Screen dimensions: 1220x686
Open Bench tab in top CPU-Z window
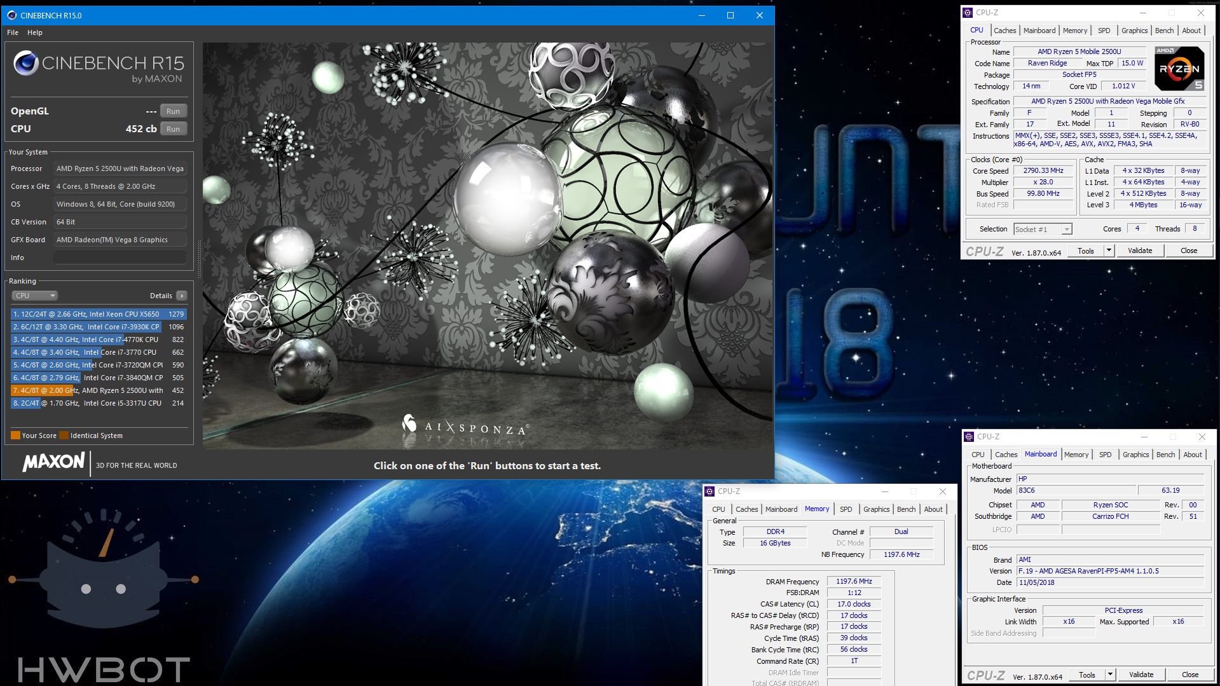click(1165, 31)
